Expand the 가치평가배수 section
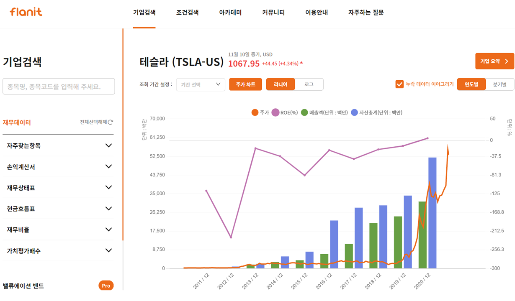 coord(58,250)
